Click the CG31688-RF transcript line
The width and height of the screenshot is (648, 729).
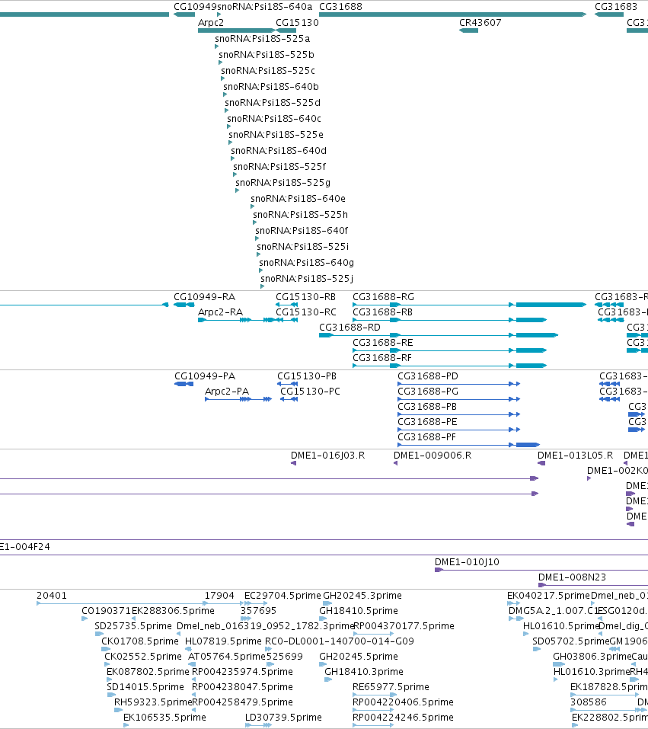[x=449, y=366]
